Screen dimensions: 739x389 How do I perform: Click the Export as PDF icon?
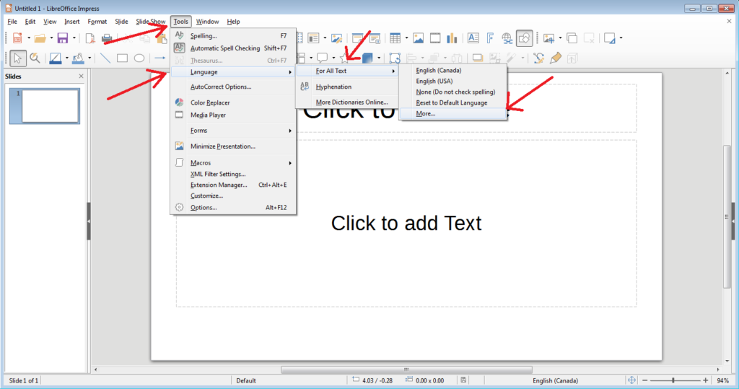point(91,38)
